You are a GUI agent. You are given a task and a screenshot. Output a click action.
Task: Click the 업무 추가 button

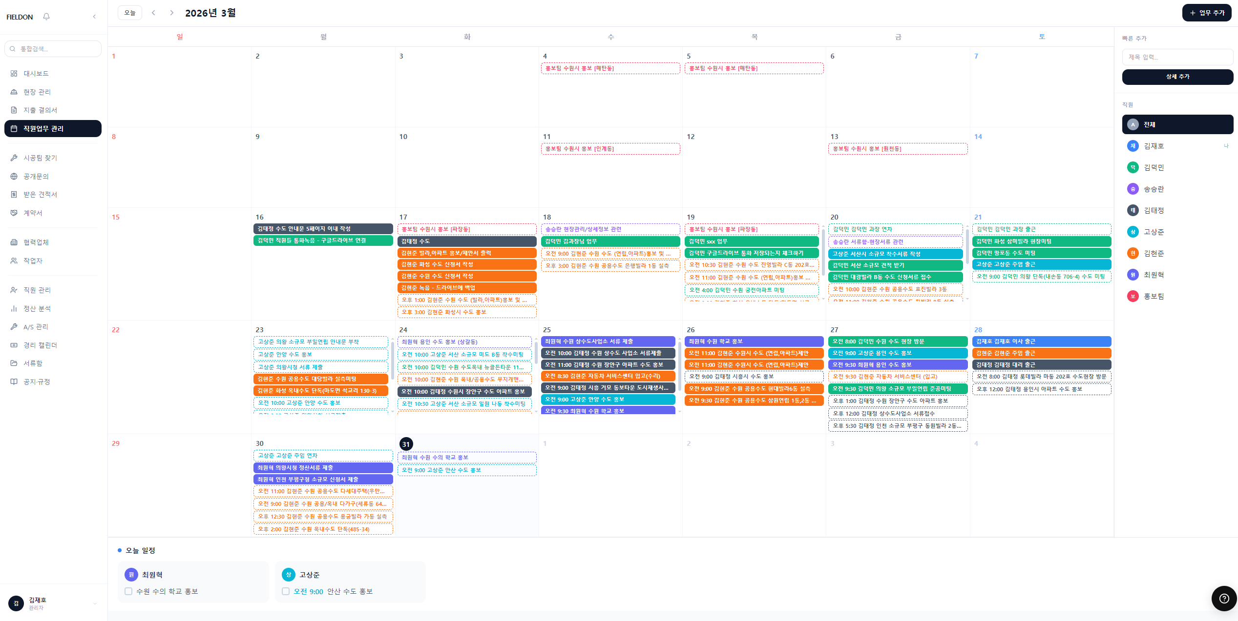(1207, 13)
